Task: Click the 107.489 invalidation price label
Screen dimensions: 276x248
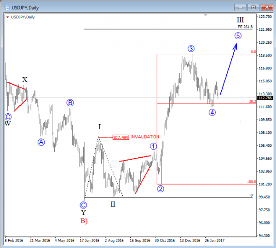Action: [x=121, y=137]
